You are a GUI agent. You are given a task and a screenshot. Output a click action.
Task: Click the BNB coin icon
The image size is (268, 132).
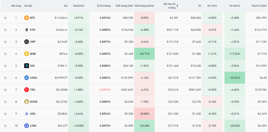[x=26, y=54]
